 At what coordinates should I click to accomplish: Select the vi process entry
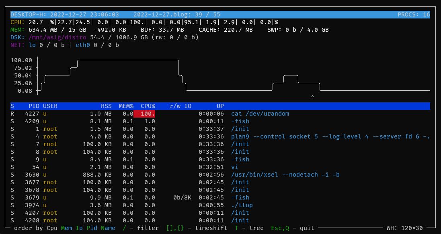[x=235, y=167]
